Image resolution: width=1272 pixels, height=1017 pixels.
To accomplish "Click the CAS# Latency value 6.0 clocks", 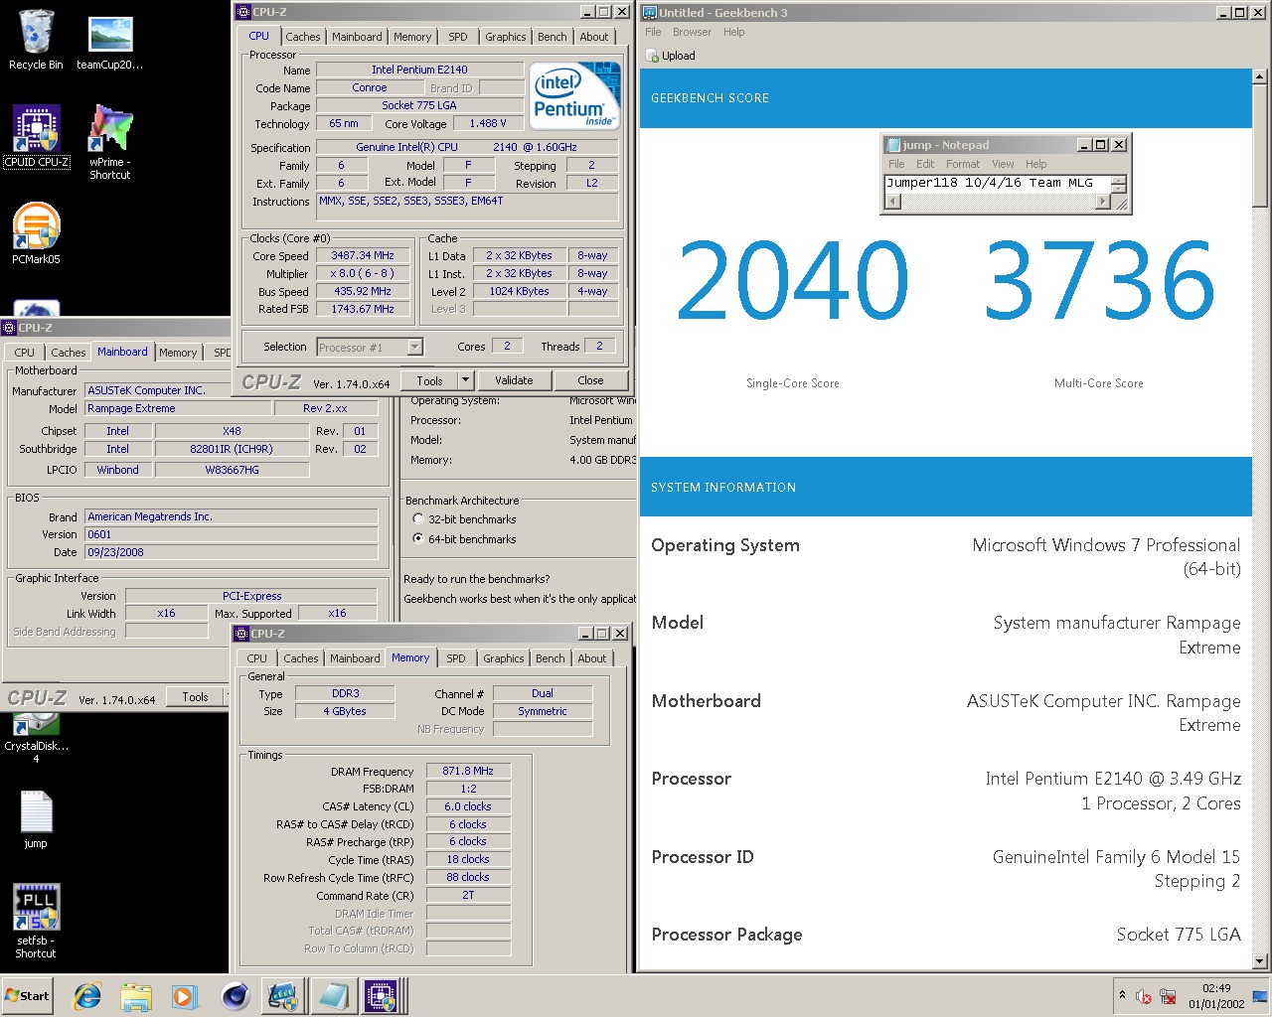I will point(468,806).
